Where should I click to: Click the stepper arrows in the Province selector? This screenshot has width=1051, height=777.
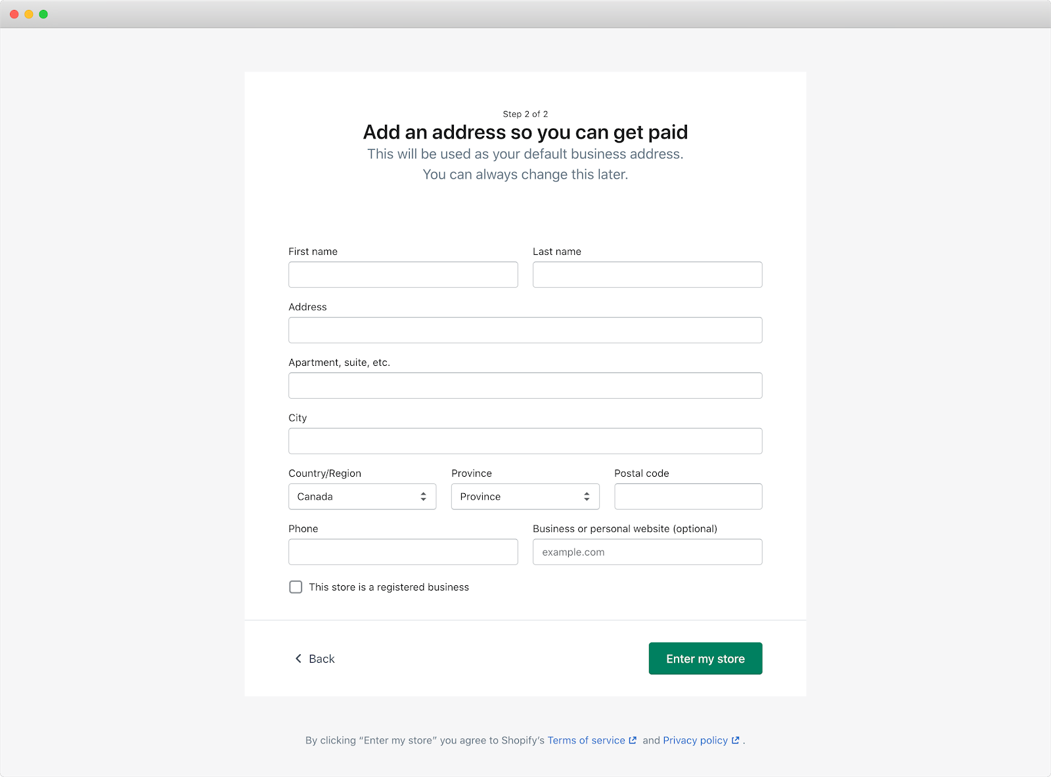[587, 497]
